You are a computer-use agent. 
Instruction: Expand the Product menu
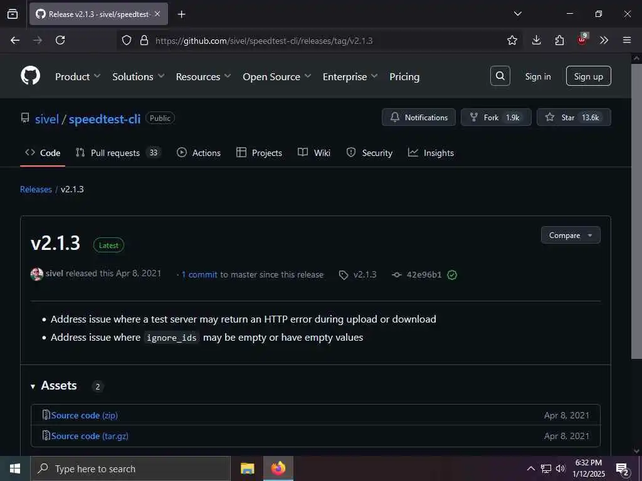[78, 76]
